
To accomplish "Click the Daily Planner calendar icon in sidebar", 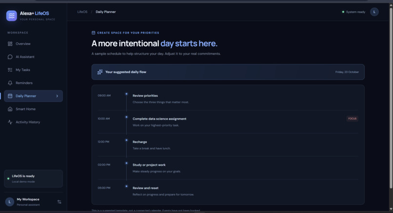I will tap(10, 96).
